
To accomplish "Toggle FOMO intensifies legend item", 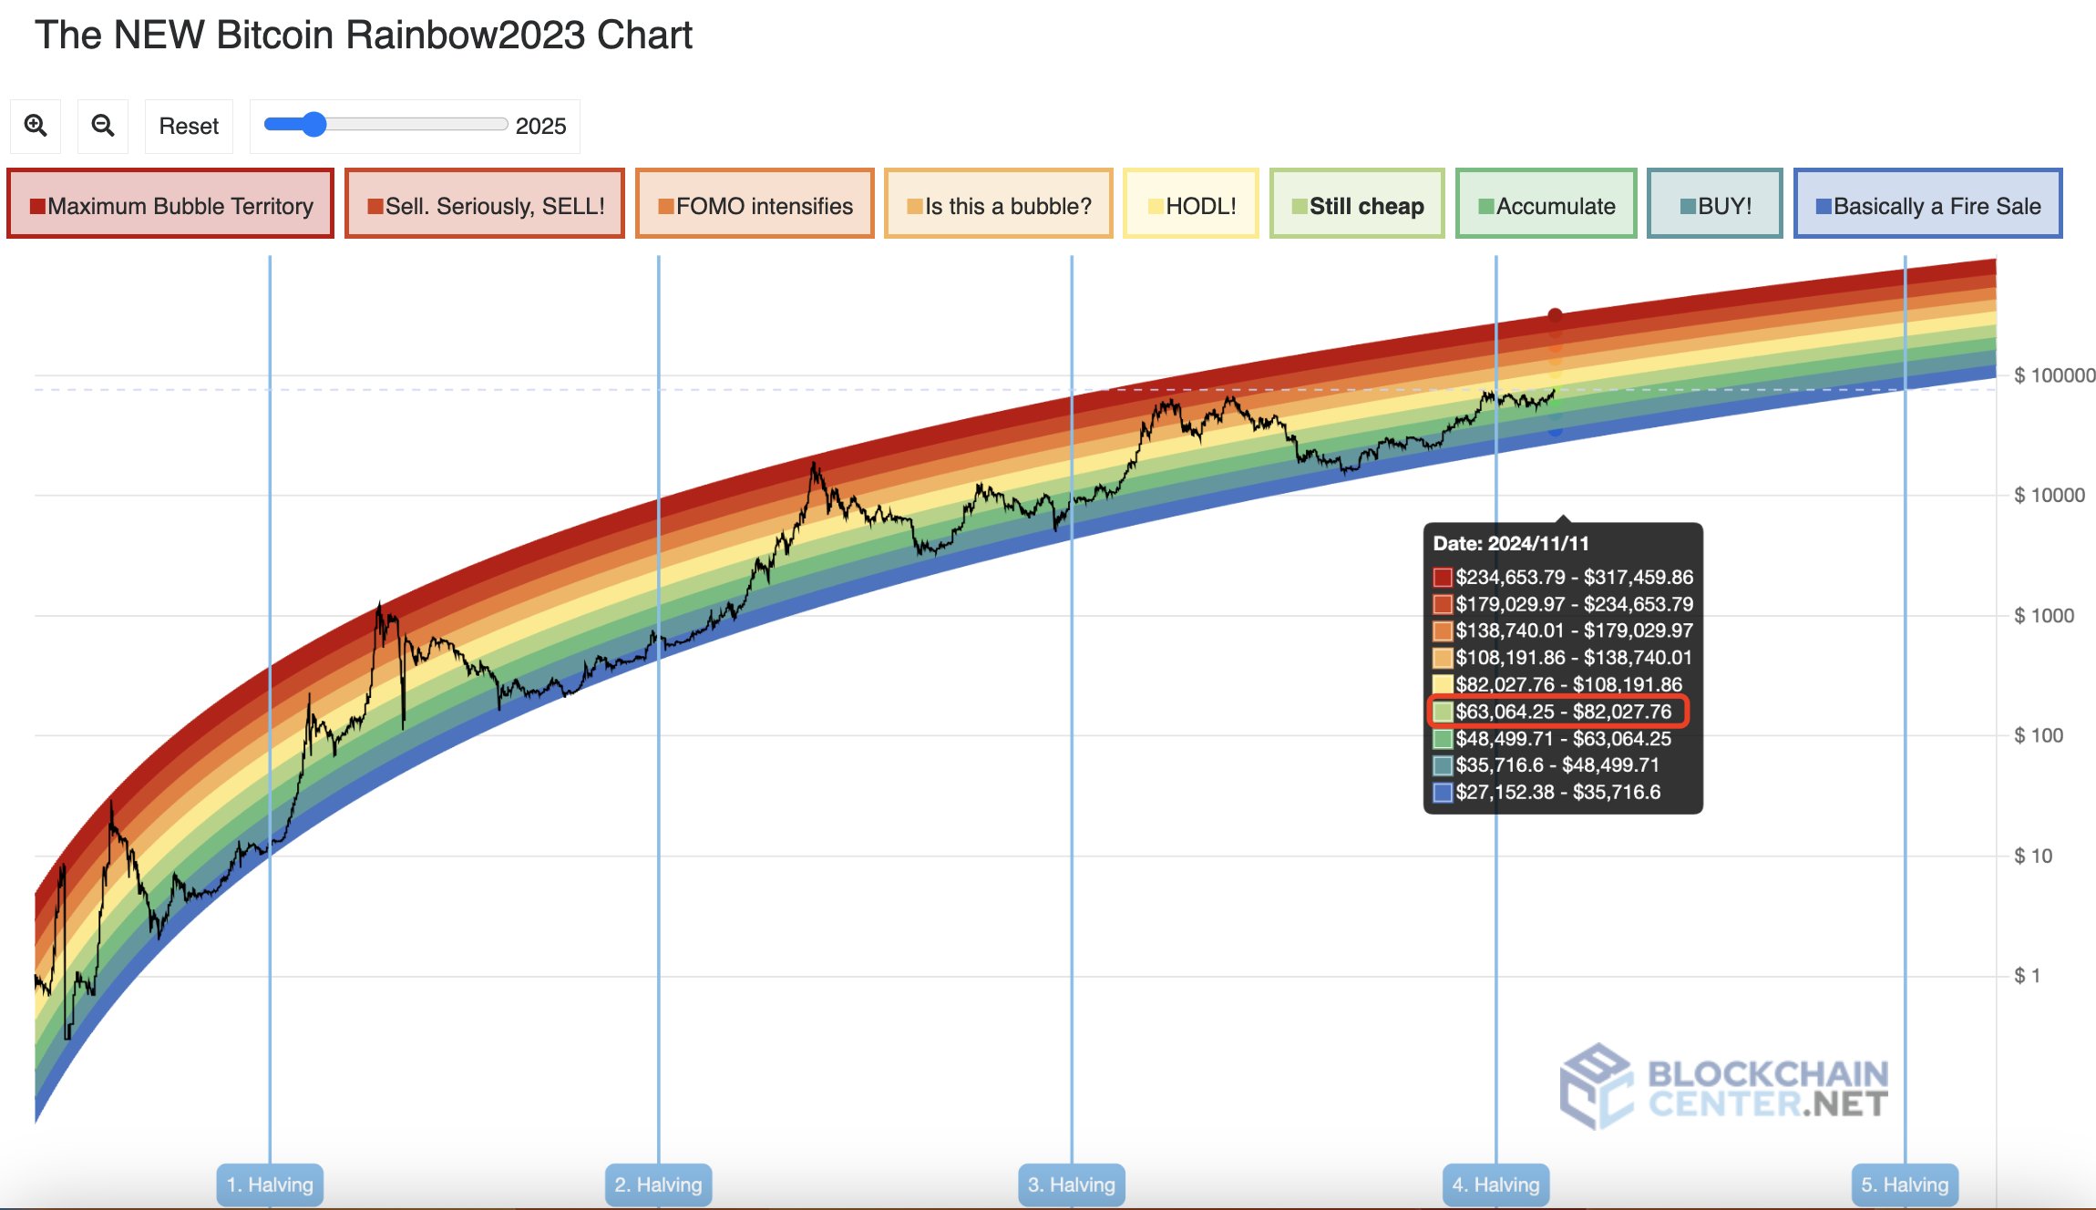I will 755,205.
